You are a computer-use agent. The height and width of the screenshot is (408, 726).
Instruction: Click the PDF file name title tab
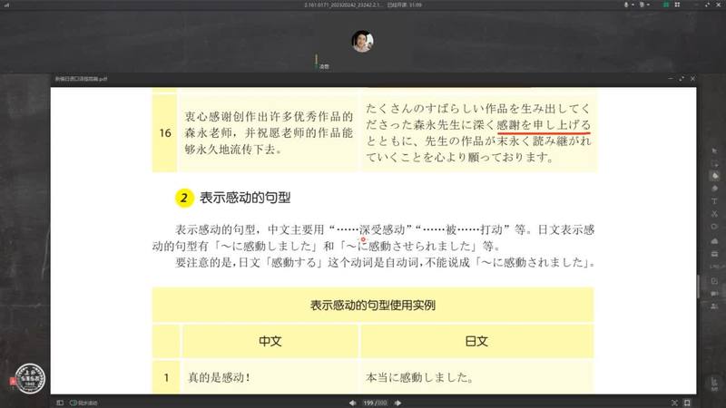(x=82, y=80)
